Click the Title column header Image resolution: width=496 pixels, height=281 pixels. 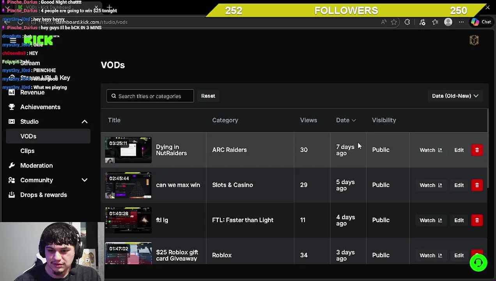pyautogui.click(x=114, y=120)
